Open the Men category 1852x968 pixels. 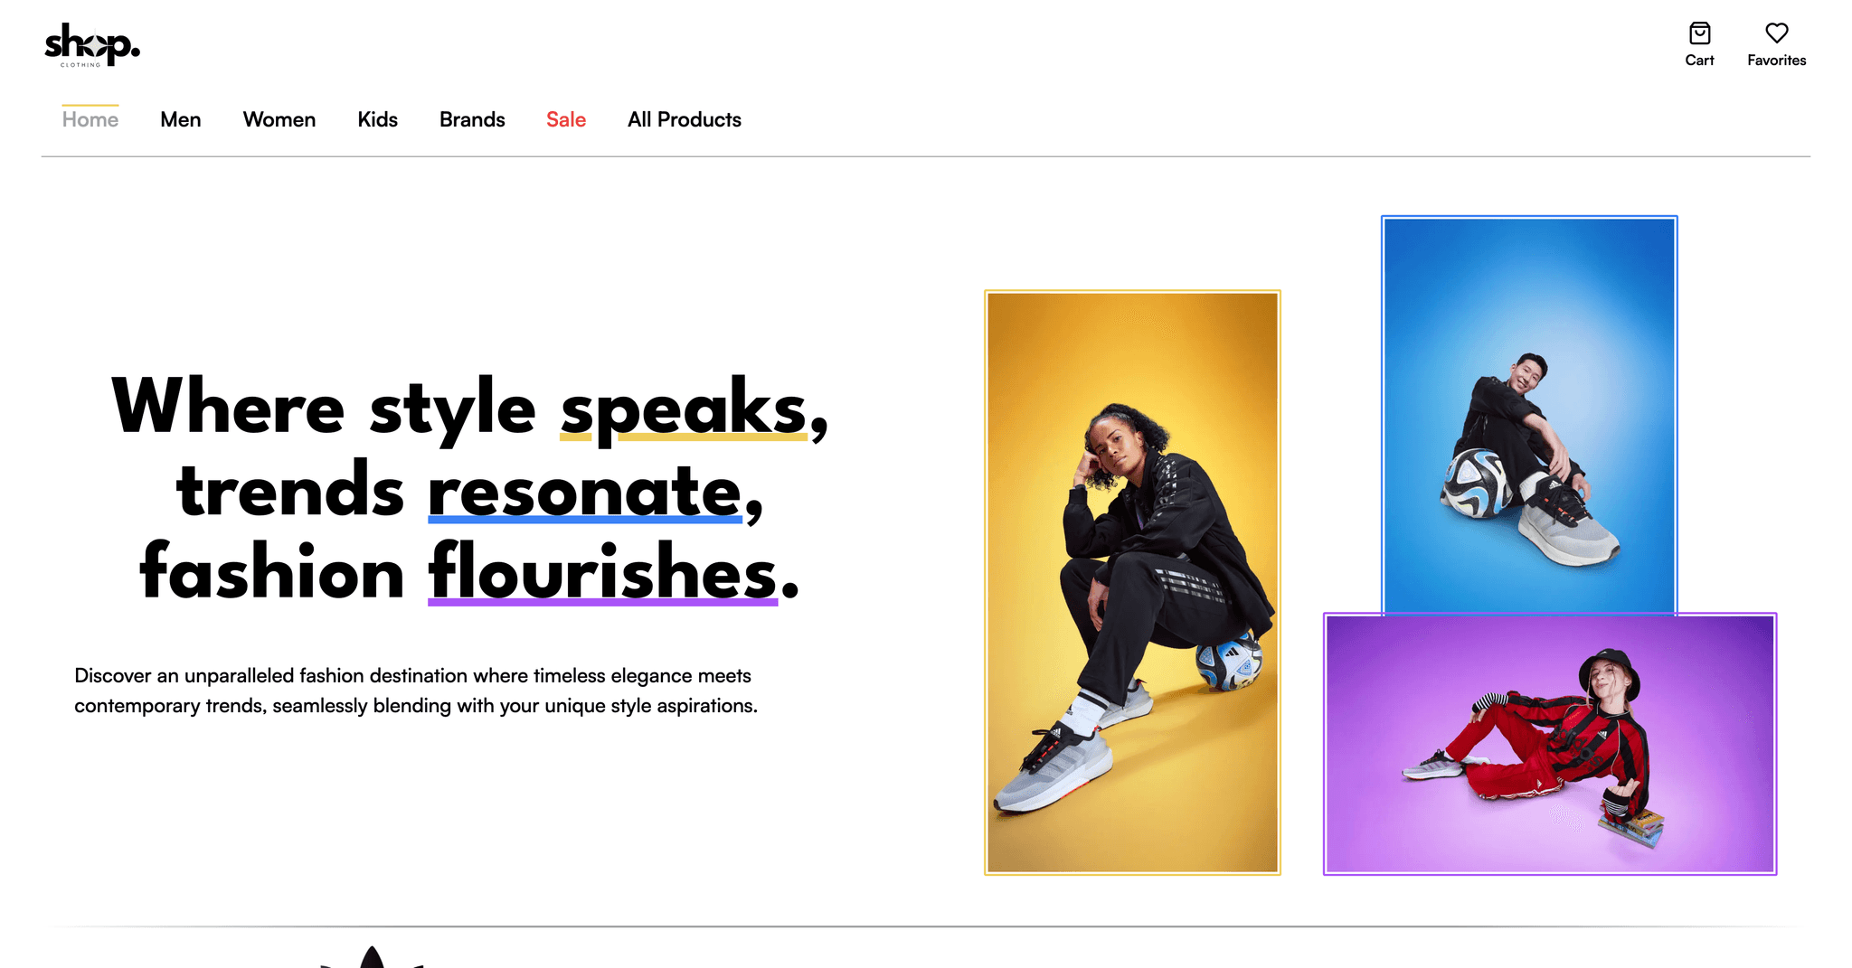pyautogui.click(x=181, y=119)
